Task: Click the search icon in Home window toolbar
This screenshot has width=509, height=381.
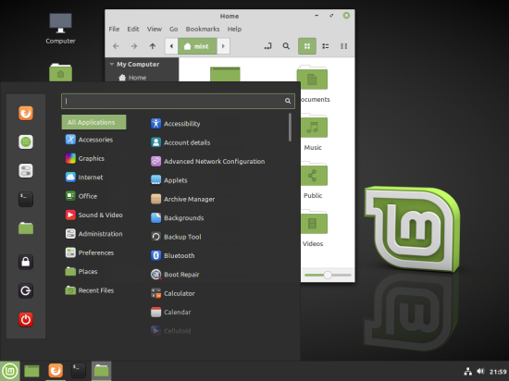Action: click(x=286, y=46)
